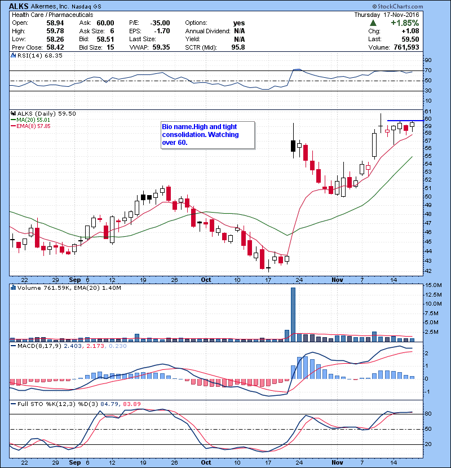Image resolution: width=451 pixels, height=468 pixels.
Task: Click the Low value 58.26
Action: tap(55, 39)
